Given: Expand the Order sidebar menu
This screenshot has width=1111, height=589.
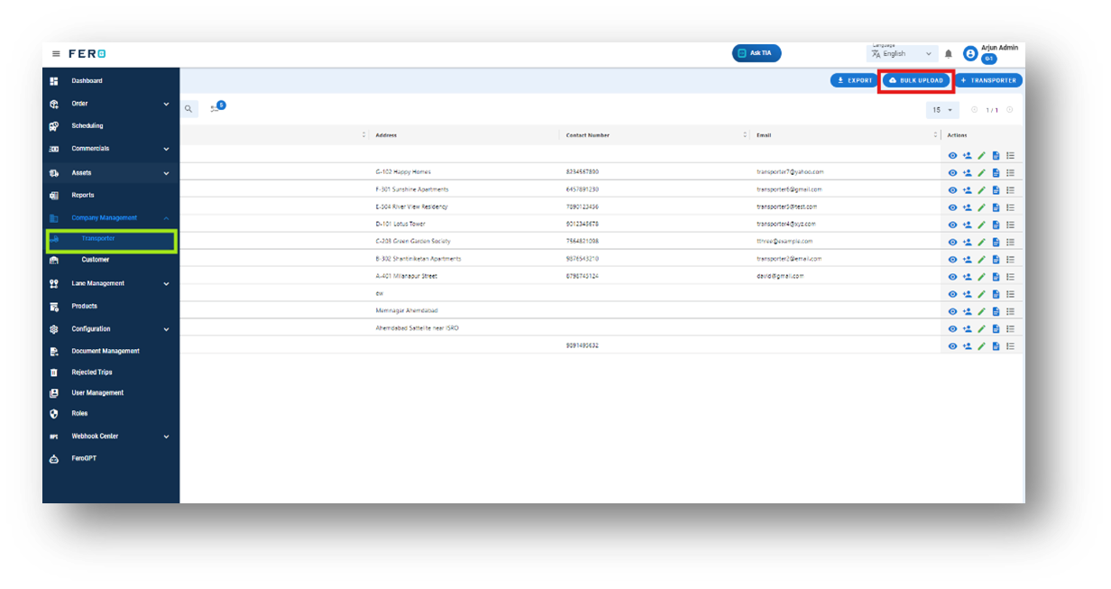Looking at the screenshot, I should (110, 104).
